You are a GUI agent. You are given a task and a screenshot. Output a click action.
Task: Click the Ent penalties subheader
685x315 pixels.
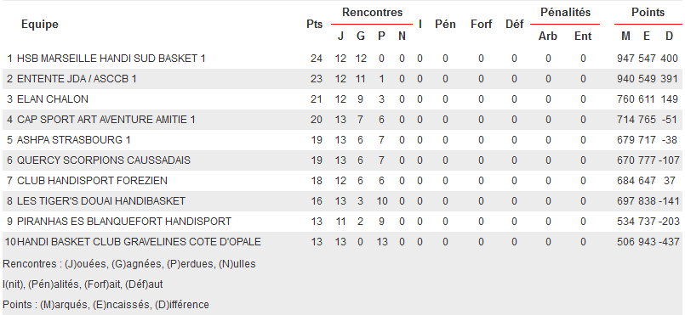(x=583, y=37)
